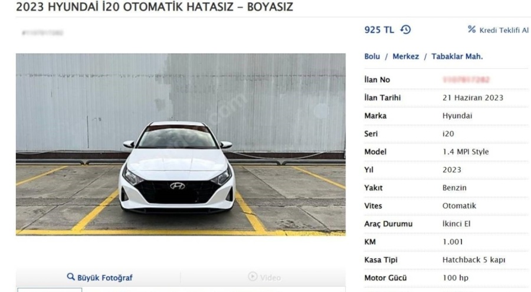The width and height of the screenshot is (531, 292).
Task: Click the Araç Durumu value İkinci El
Action: coord(457,224)
